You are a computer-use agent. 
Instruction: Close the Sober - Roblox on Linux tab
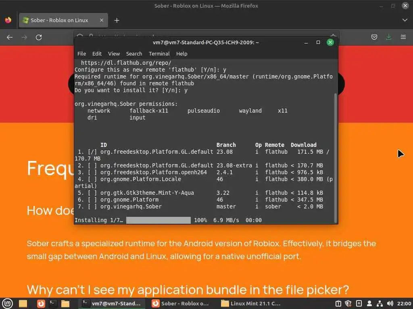click(x=101, y=20)
